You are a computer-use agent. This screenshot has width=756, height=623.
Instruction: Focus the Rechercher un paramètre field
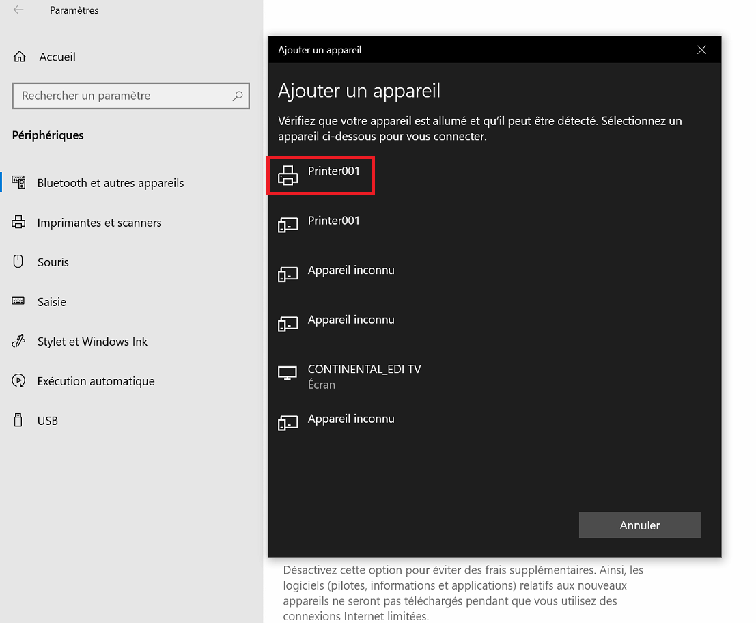130,96
